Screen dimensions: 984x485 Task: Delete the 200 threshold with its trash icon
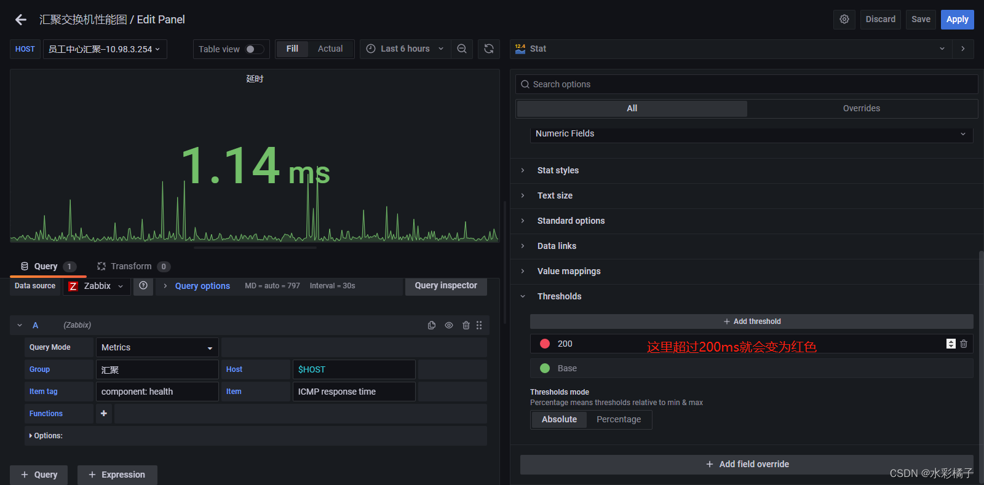(964, 344)
